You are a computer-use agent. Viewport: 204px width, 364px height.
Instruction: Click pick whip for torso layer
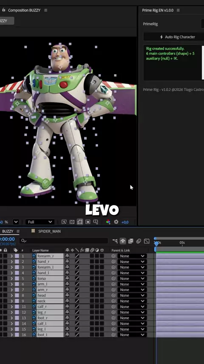tap(113, 279)
